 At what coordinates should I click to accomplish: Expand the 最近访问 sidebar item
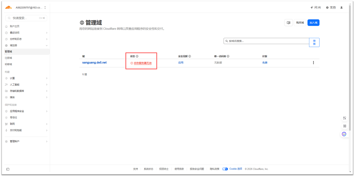coord(47,33)
